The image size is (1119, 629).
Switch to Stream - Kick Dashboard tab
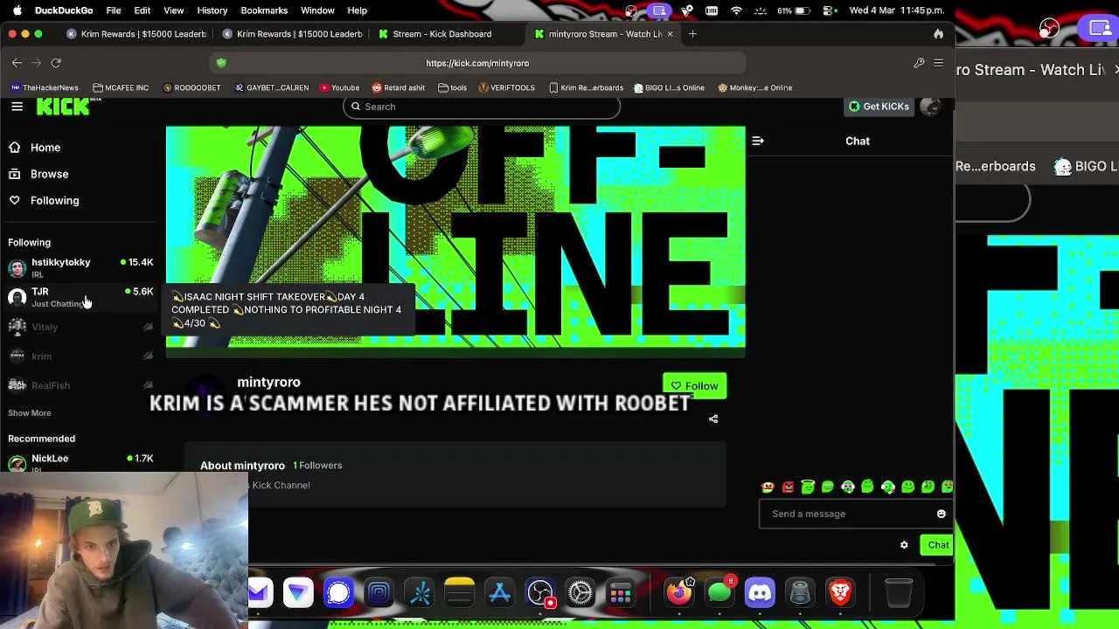click(441, 34)
